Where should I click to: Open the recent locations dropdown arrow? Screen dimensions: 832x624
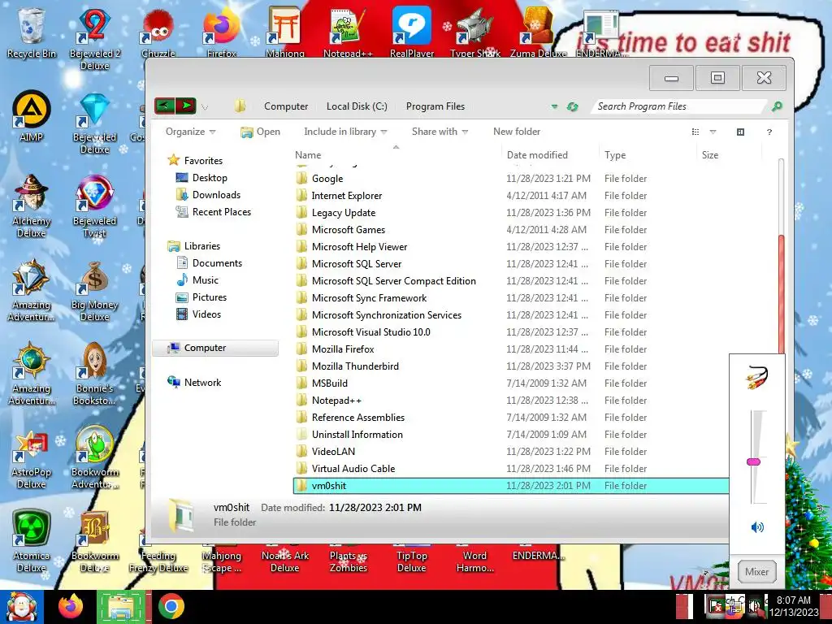[x=205, y=107]
